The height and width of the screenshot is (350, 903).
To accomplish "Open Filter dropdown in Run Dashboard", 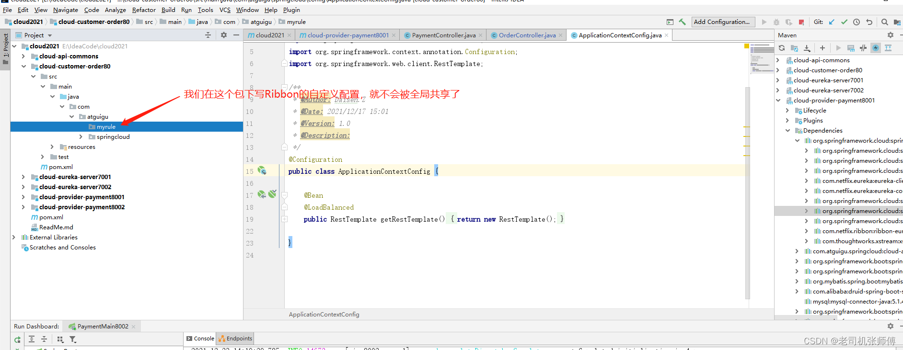I will point(73,339).
